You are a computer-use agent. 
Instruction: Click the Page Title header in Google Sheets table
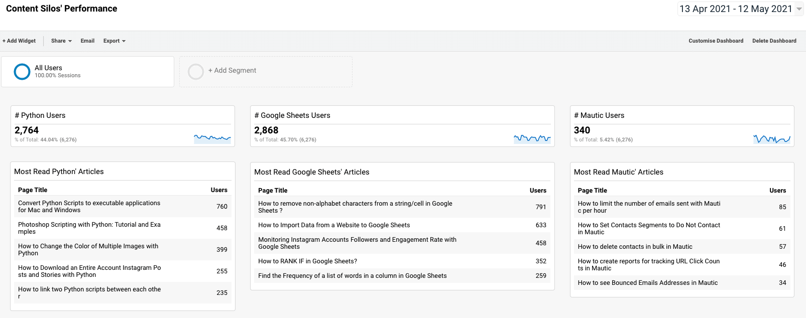coord(273,191)
